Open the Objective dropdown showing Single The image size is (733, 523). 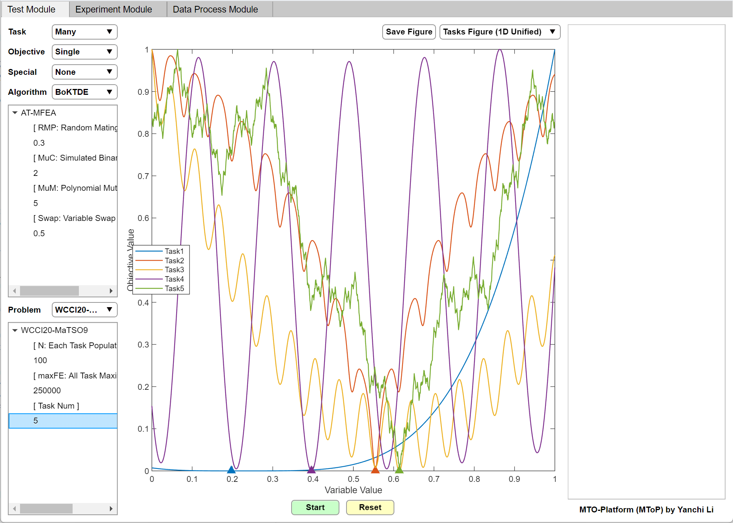pyautogui.click(x=84, y=52)
